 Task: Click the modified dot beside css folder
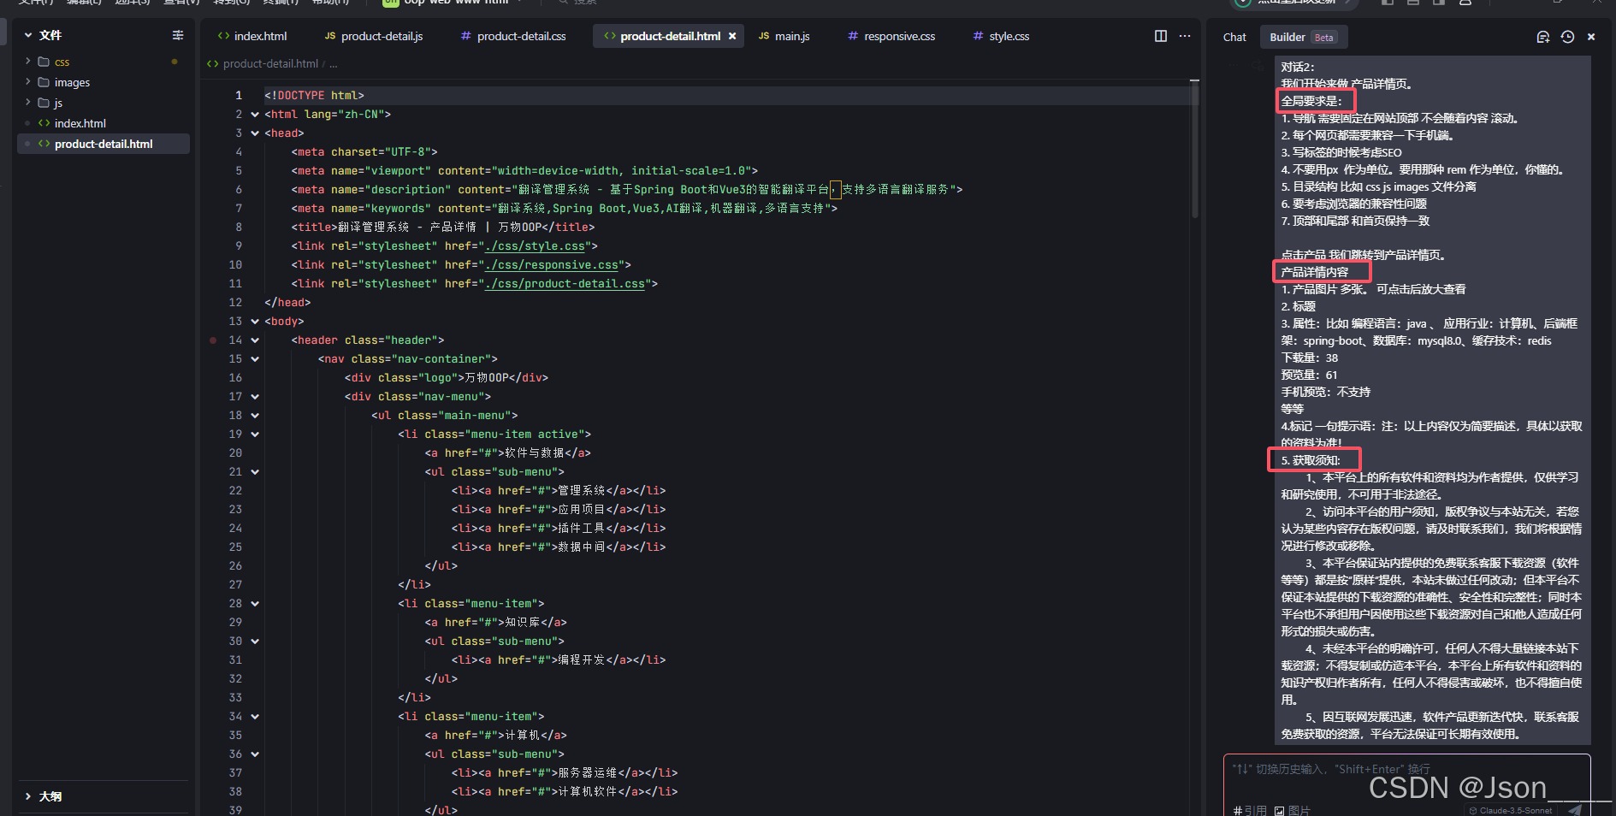[175, 62]
